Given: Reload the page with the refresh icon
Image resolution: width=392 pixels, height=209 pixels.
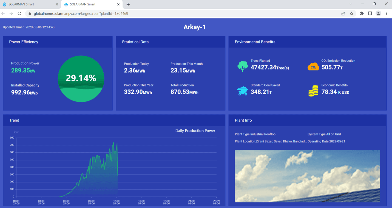Looking at the screenshot, I should coord(19,13).
